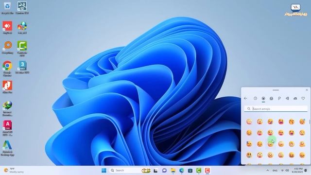This screenshot has width=311, height=175.
Task: Open the weather widget on the taskbar
Action: pos(14,171)
